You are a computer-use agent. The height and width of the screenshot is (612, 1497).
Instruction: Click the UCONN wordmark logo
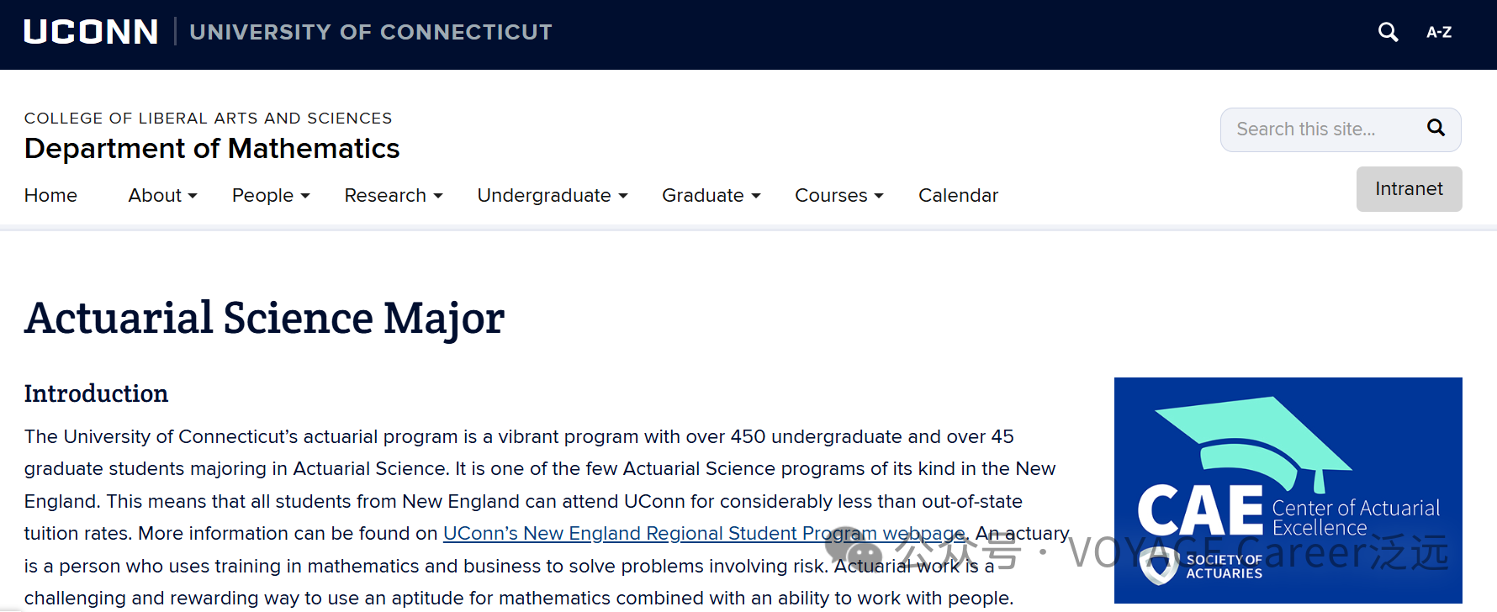click(x=91, y=32)
